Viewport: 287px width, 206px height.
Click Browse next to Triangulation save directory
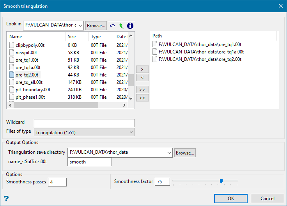[185, 153]
